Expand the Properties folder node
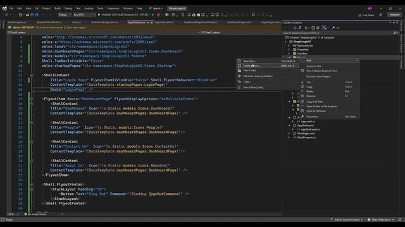The height and width of the screenshot is (227, 405). pos(289,49)
